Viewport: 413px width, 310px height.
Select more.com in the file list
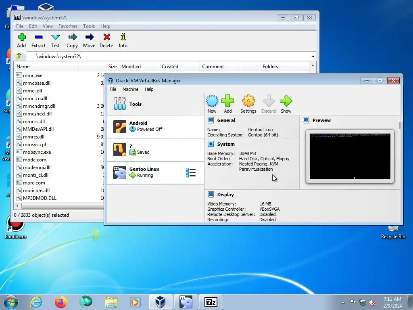click(x=34, y=183)
